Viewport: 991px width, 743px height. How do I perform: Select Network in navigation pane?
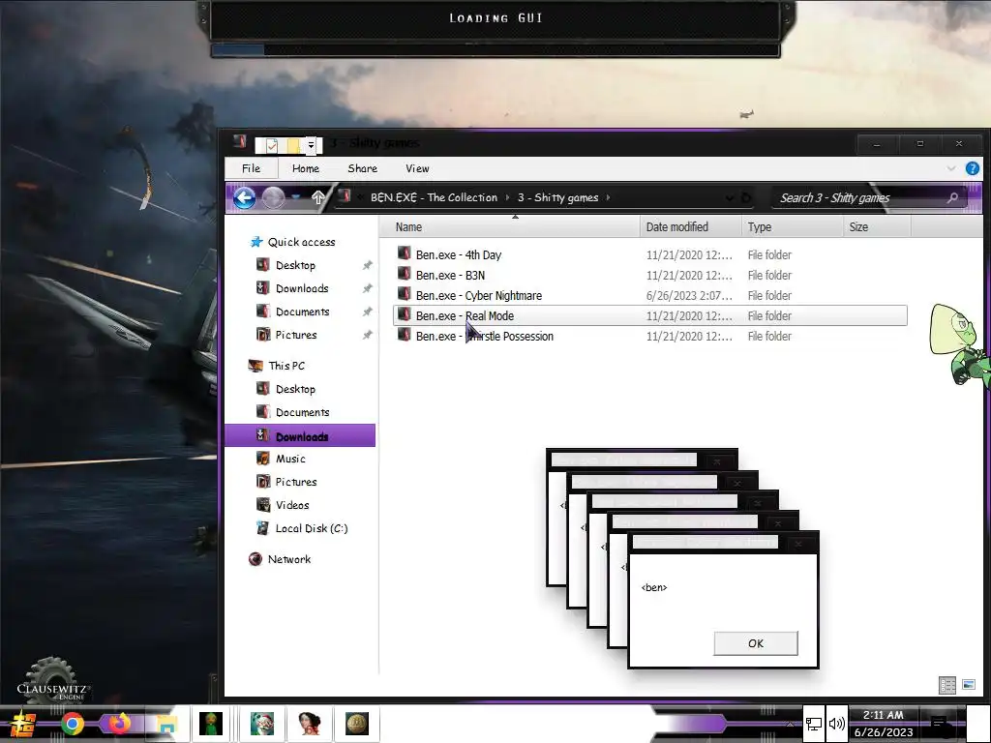(x=288, y=559)
